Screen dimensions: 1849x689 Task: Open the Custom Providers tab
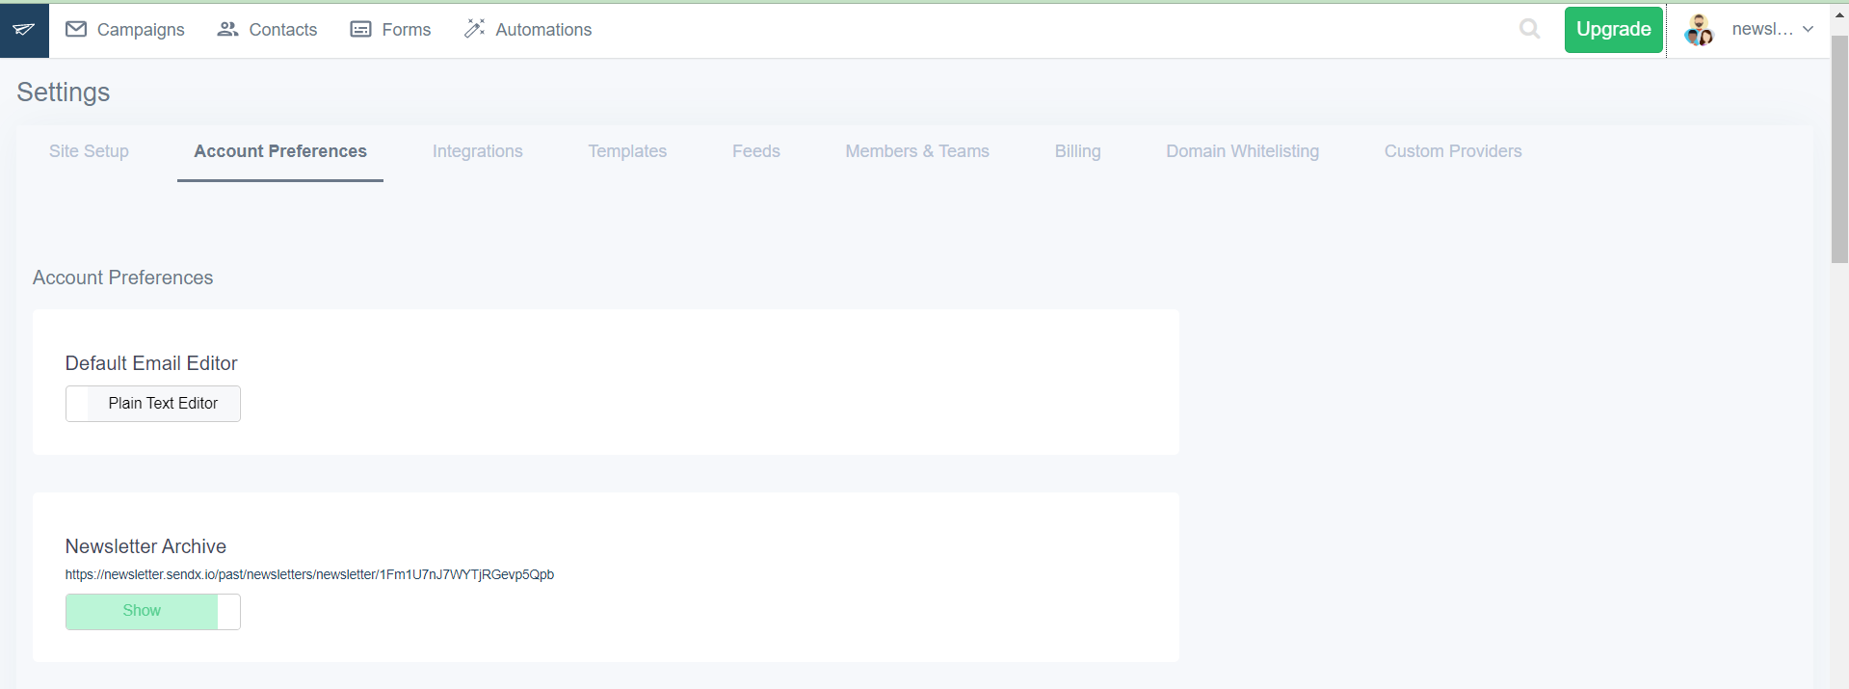tap(1453, 151)
